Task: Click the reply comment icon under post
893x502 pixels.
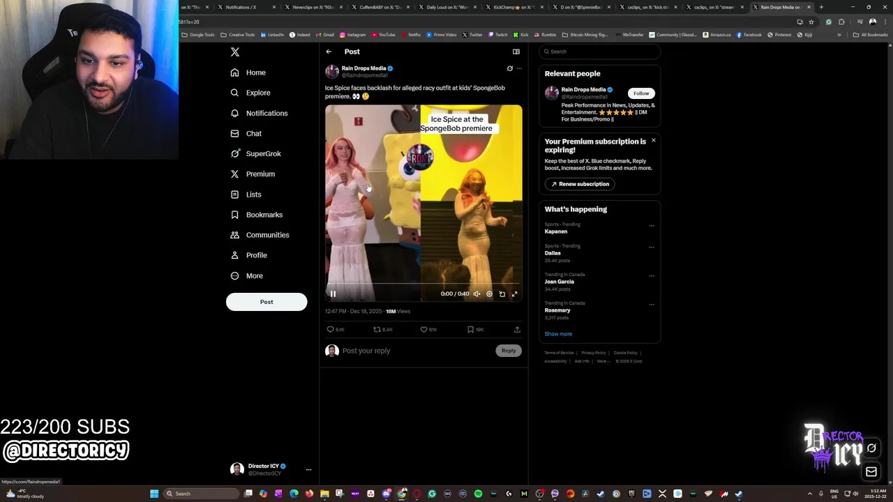Action: tap(331, 329)
